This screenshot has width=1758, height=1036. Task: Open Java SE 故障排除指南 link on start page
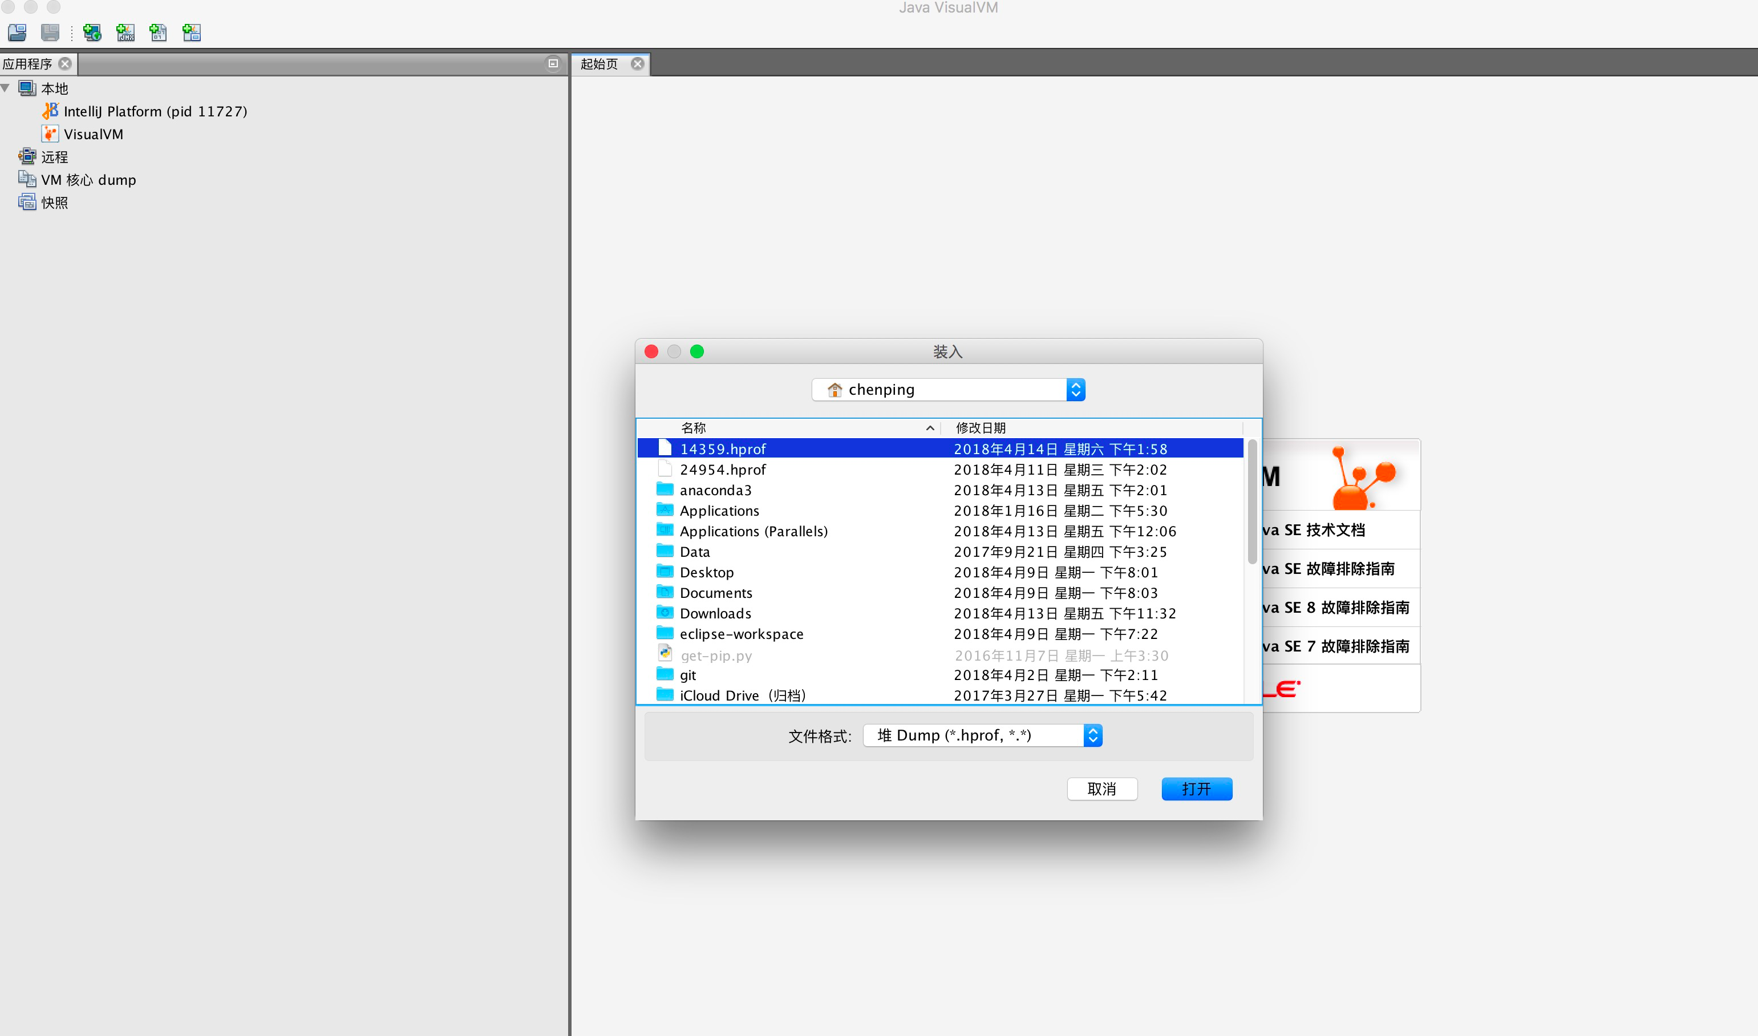click(x=1329, y=569)
